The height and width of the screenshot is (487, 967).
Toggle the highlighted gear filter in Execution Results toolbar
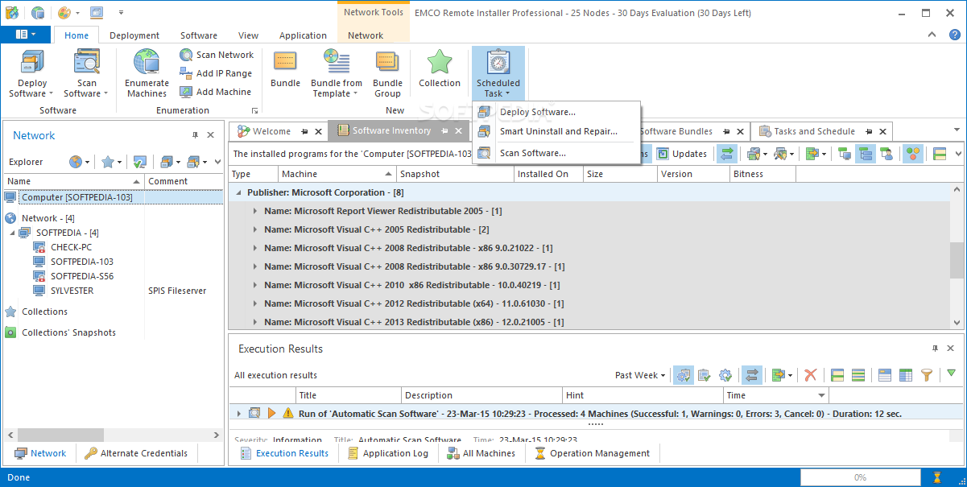tap(684, 375)
